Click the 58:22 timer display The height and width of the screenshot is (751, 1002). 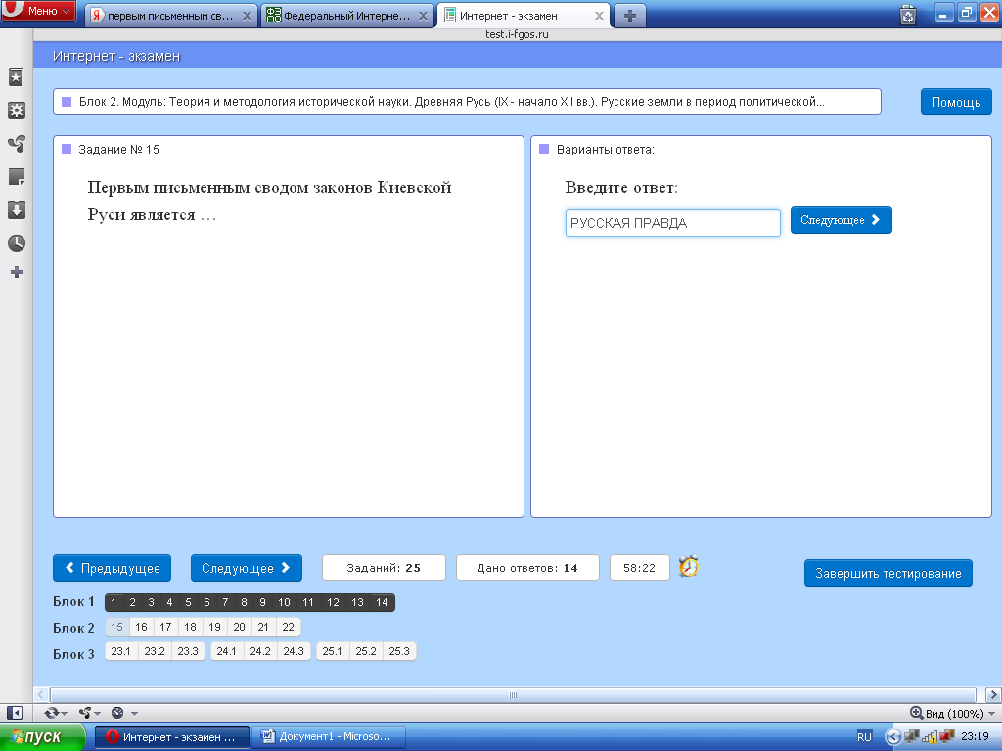[x=639, y=568]
